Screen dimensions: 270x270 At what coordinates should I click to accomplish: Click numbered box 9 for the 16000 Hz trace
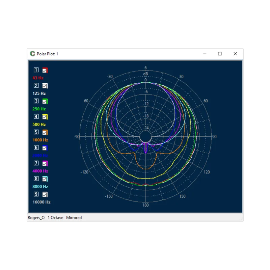pos(36,194)
